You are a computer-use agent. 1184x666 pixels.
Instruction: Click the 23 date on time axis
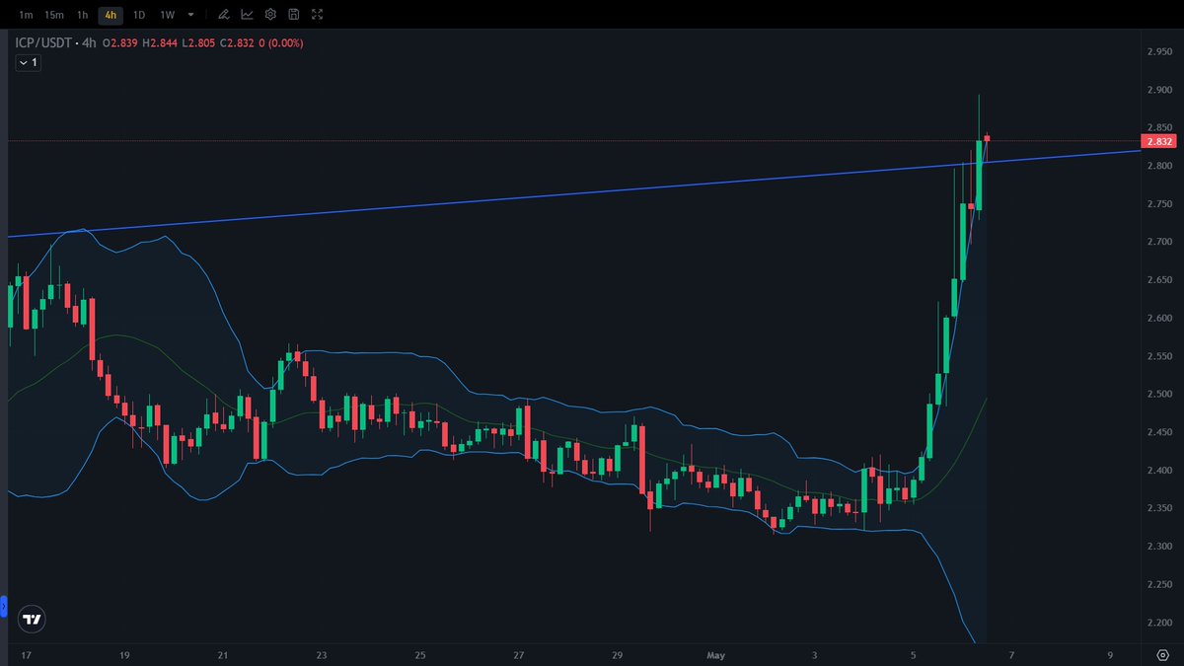click(x=322, y=654)
